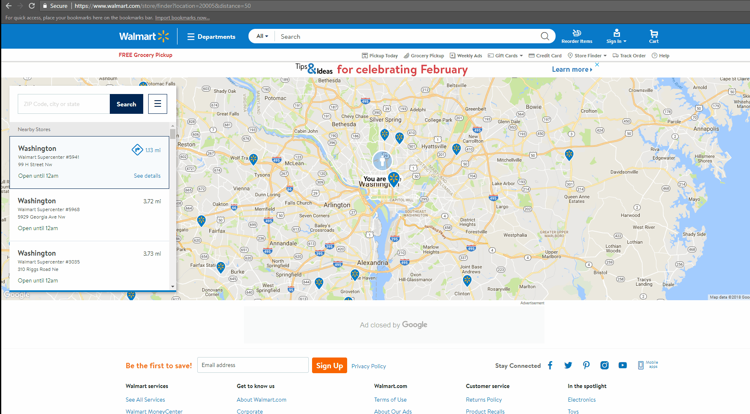Open Grocery Pickup in top nav

click(x=424, y=56)
